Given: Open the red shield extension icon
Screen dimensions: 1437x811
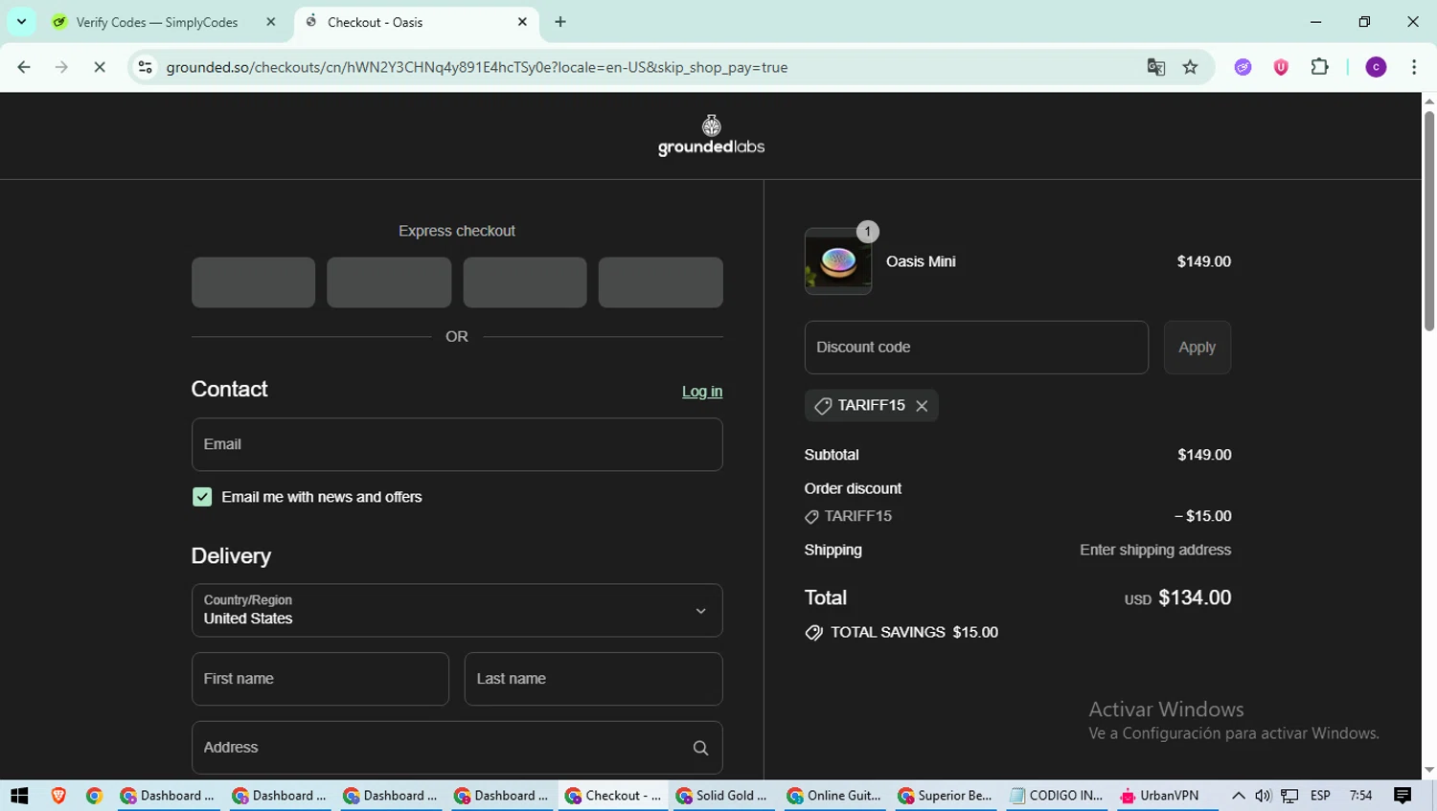Looking at the screenshot, I should (x=1281, y=67).
